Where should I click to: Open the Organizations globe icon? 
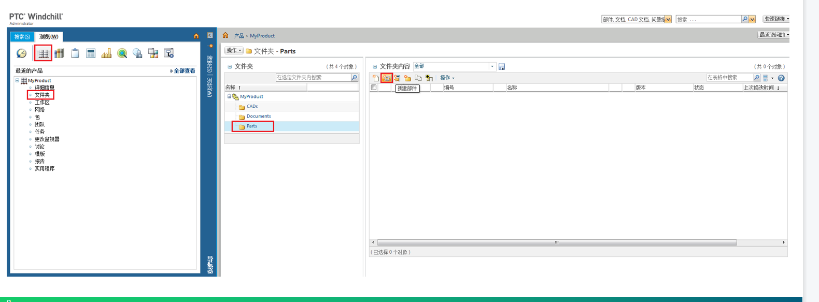pyautogui.click(x=137, y=53)
